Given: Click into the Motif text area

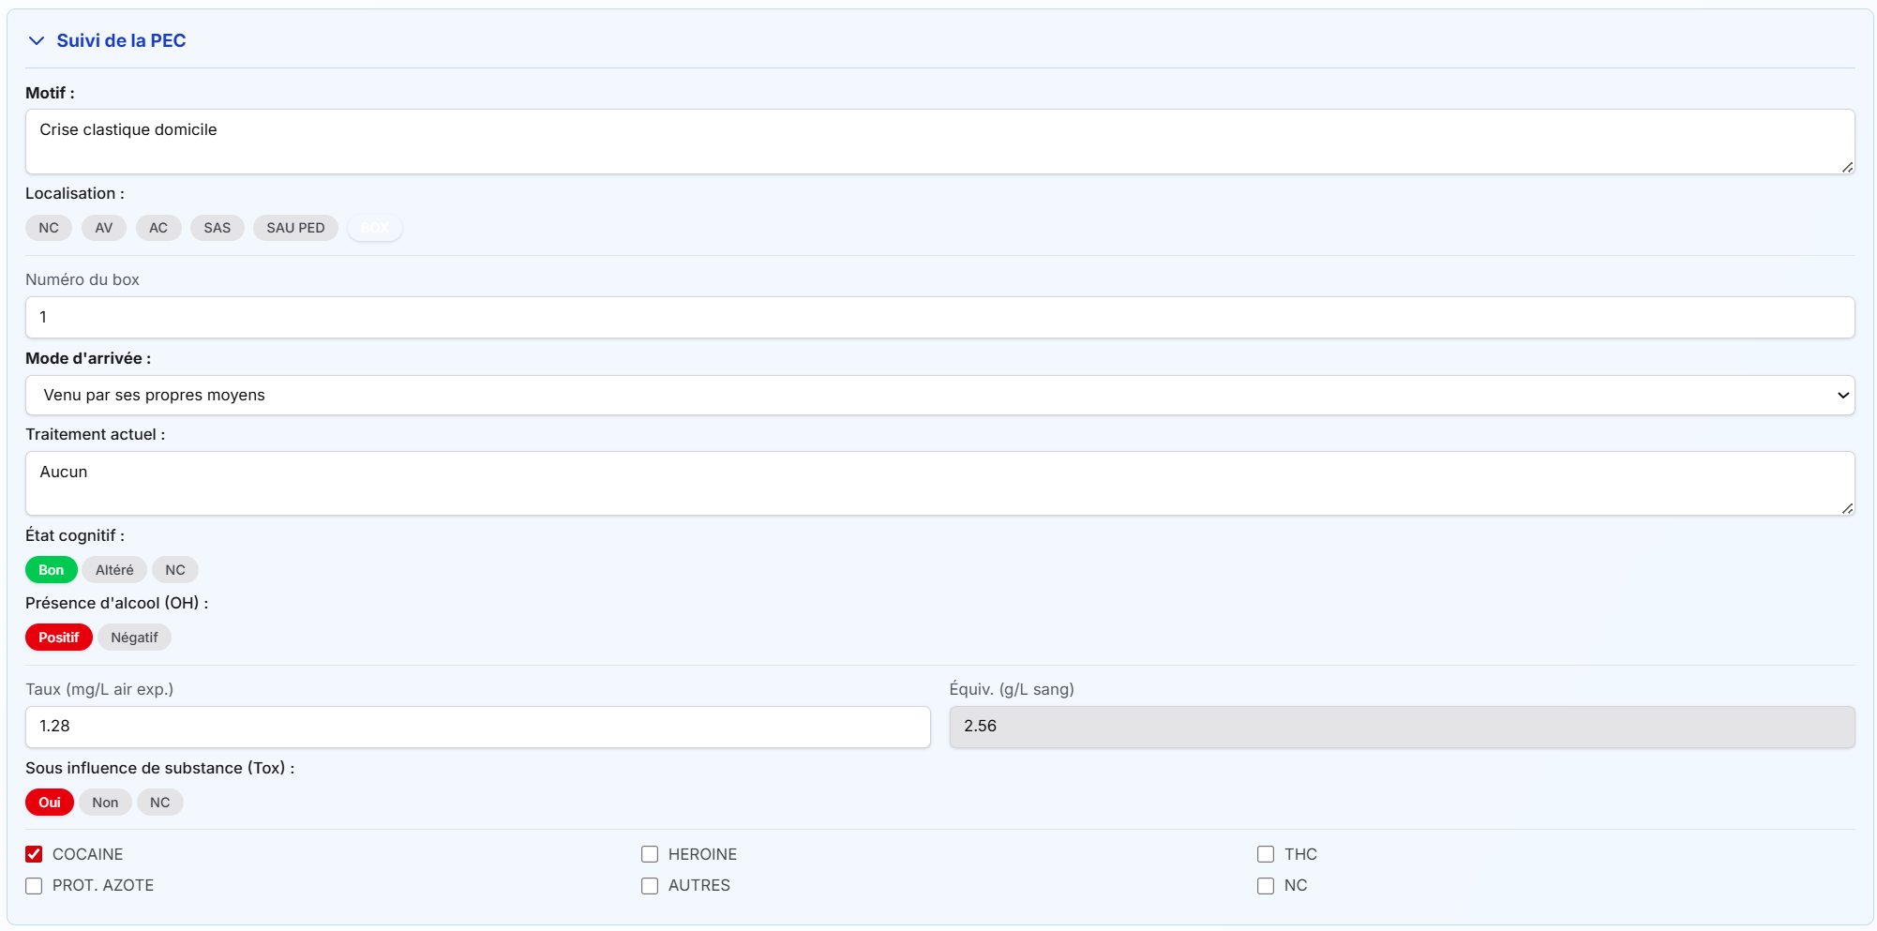Looking at the screenshot, I should point(938,142).
